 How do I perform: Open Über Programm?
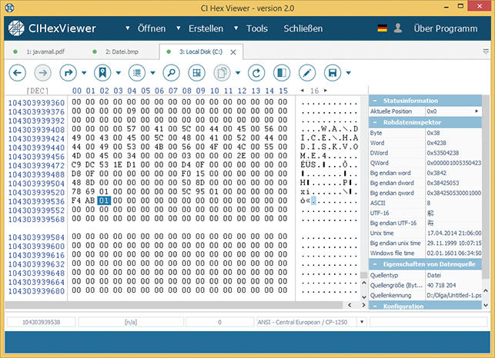tap(446, 28)
